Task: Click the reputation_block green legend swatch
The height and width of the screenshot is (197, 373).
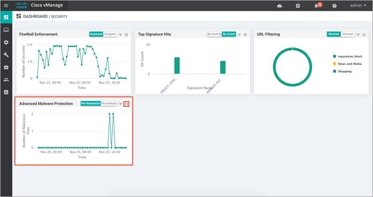Action: click(x=335, y=56)
